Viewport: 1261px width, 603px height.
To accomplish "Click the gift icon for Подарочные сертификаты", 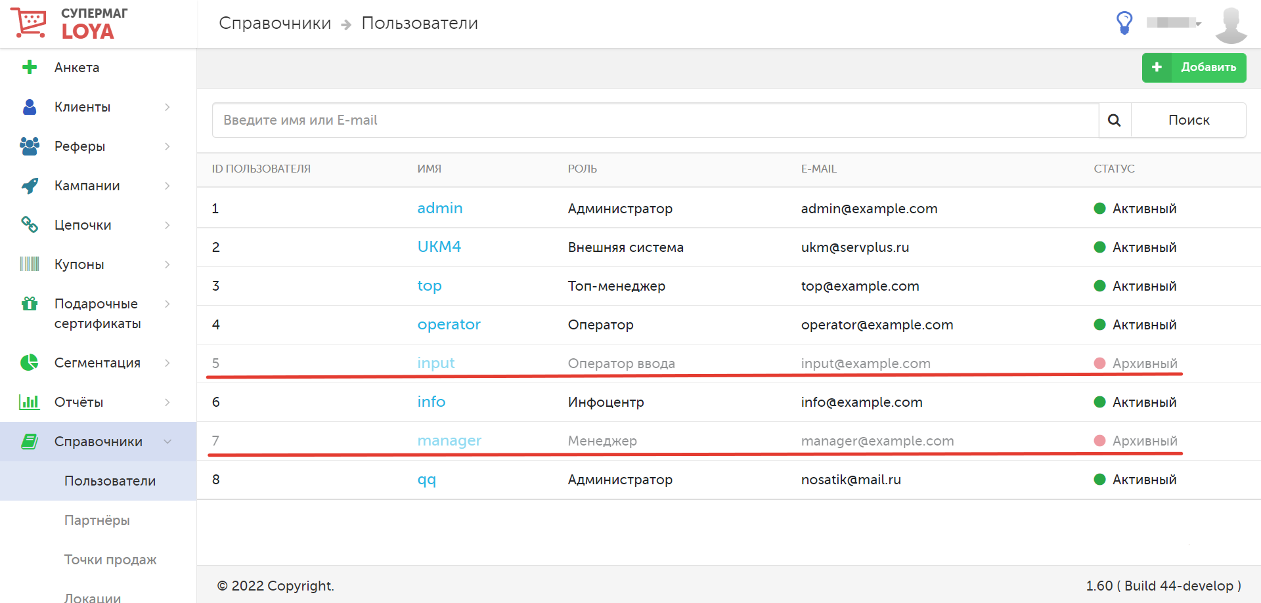I will (x=30, y=303).
